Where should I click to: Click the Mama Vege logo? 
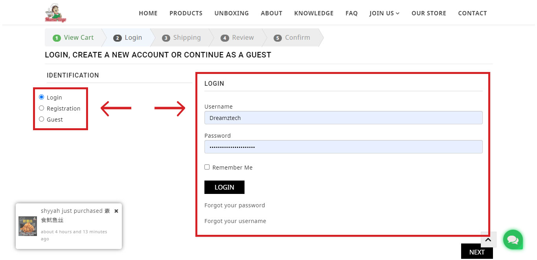tap(55, 13)
